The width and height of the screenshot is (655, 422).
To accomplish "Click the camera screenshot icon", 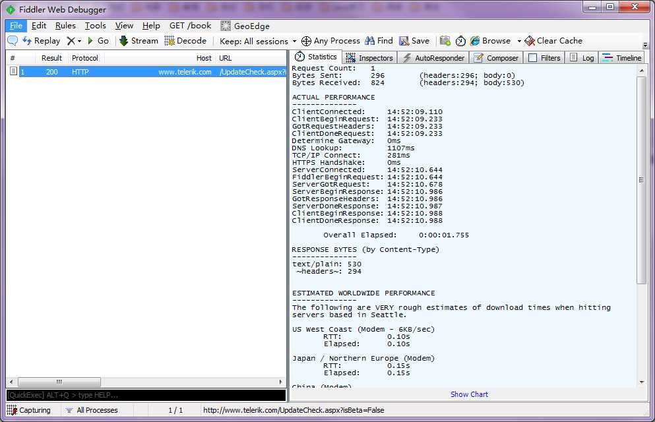I will click(445, 40).
